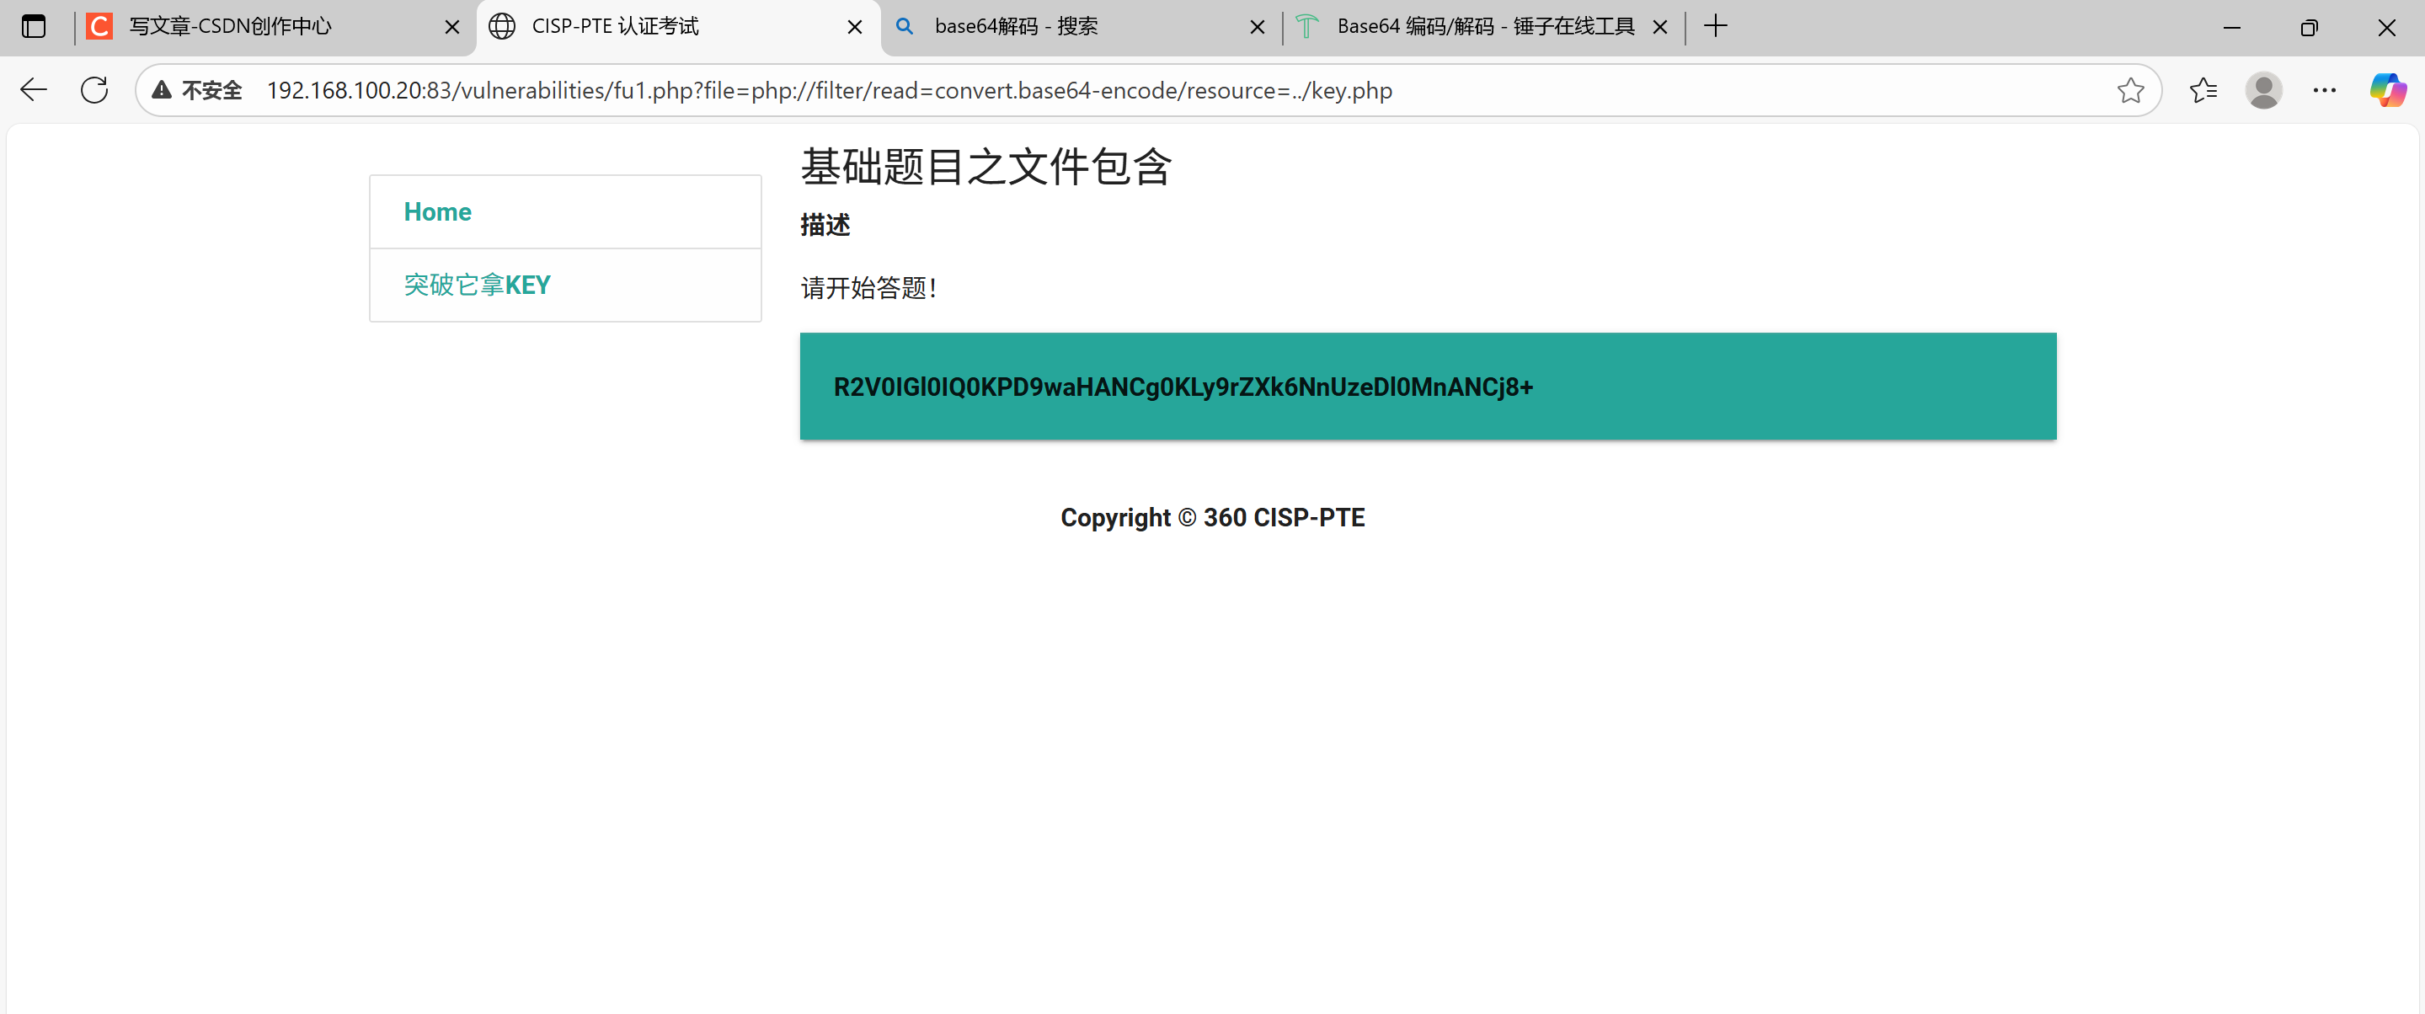
Task: Click the Home sidebar link
Action: [438, 212]
